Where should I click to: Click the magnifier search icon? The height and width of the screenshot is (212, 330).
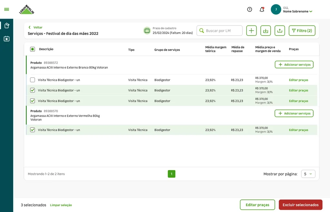tap(201, 31)
